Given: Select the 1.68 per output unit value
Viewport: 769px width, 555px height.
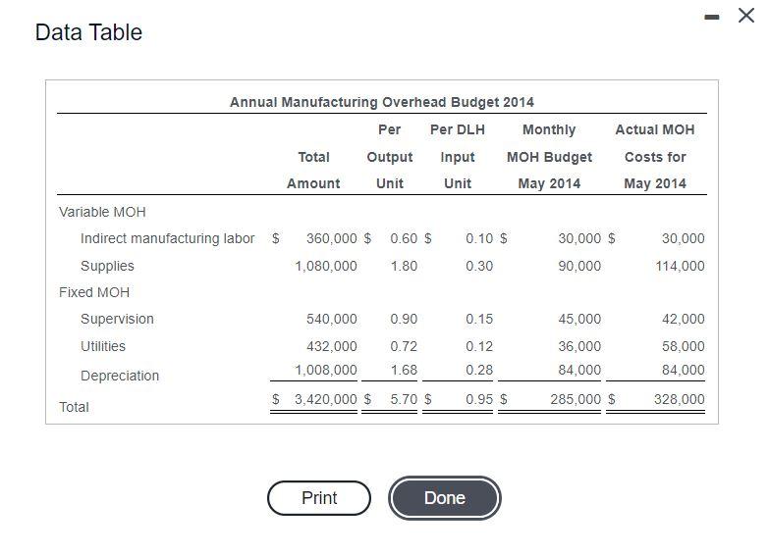Looking at the screenshot, I should [404, 370].
